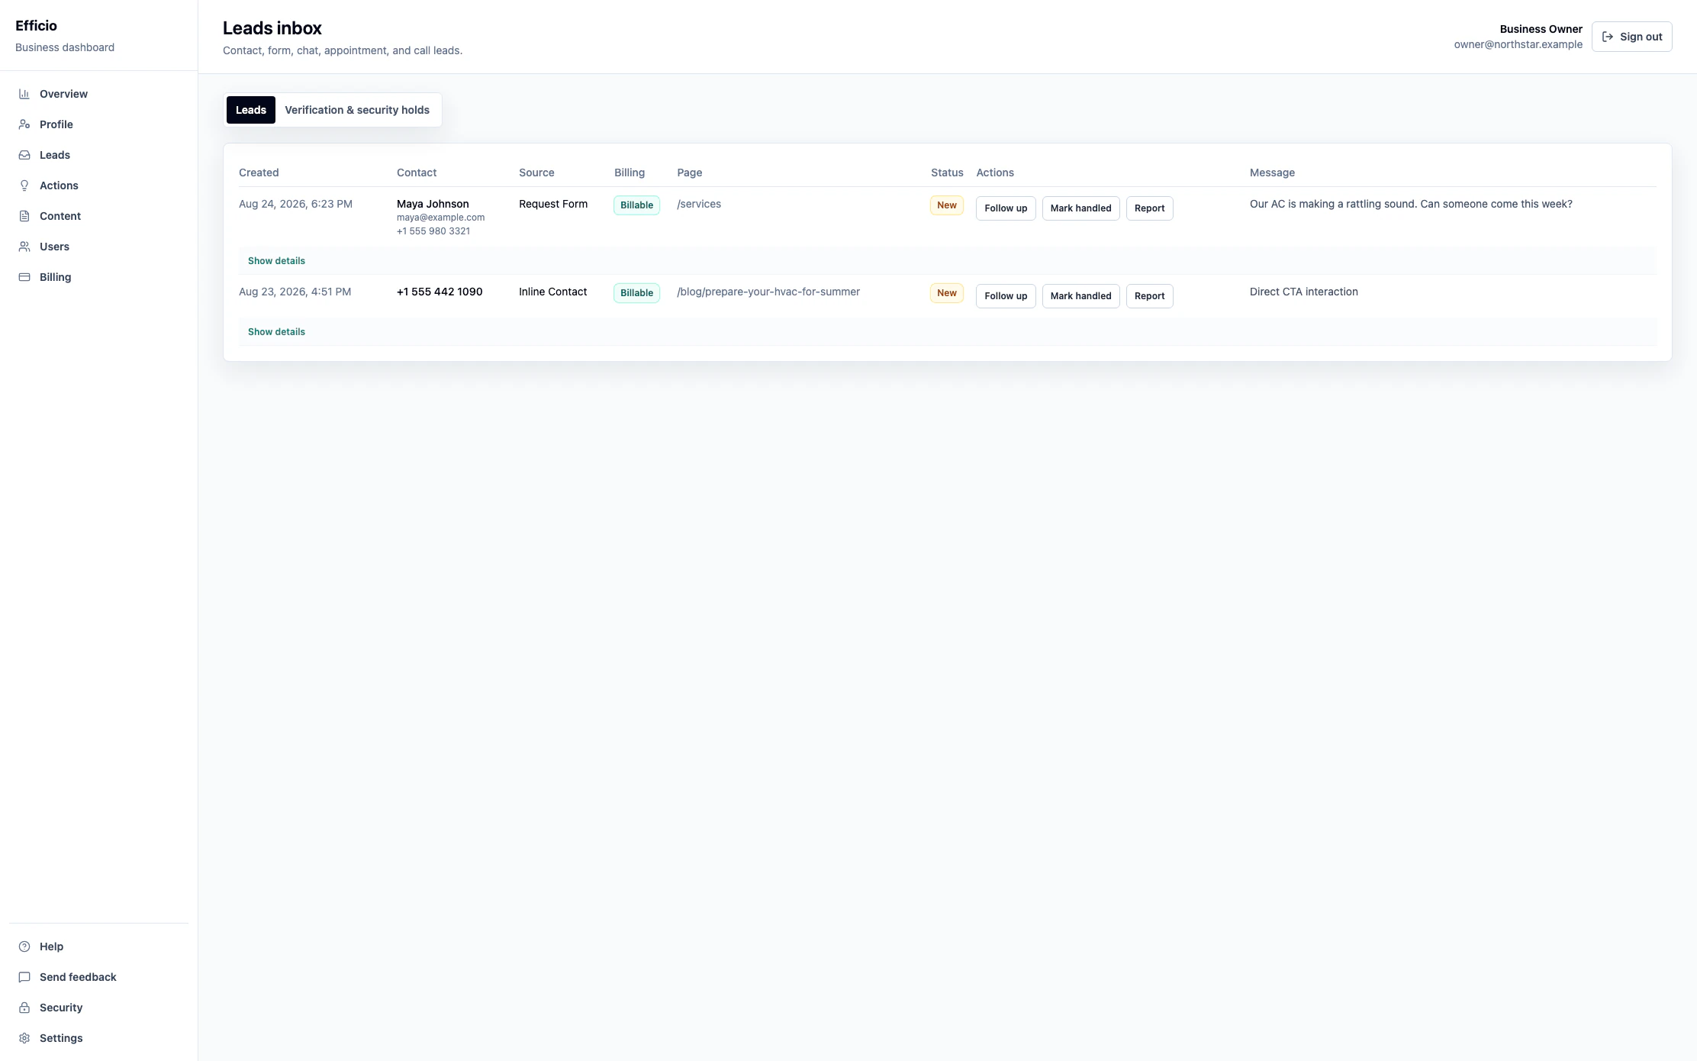
Task: Click the Help question mark icon
Action: (x=24, y=947)
